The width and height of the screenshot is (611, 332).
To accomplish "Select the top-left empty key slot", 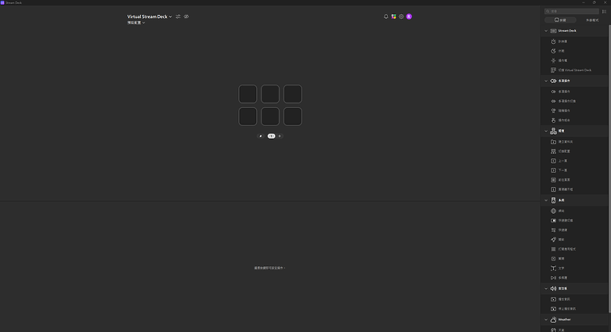I will (x=248, y=94).
